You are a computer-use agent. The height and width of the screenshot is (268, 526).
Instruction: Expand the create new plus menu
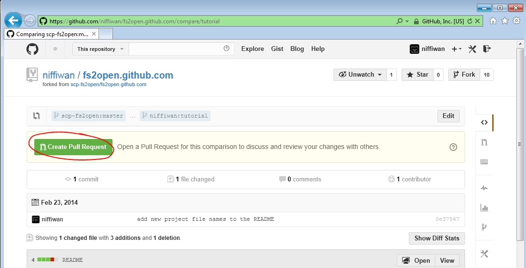pyautogui.click(x=456, y=49)
